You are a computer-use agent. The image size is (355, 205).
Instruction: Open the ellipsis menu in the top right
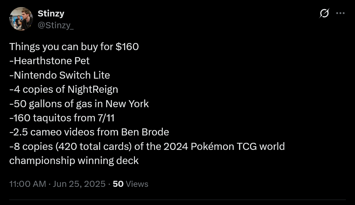341,13
